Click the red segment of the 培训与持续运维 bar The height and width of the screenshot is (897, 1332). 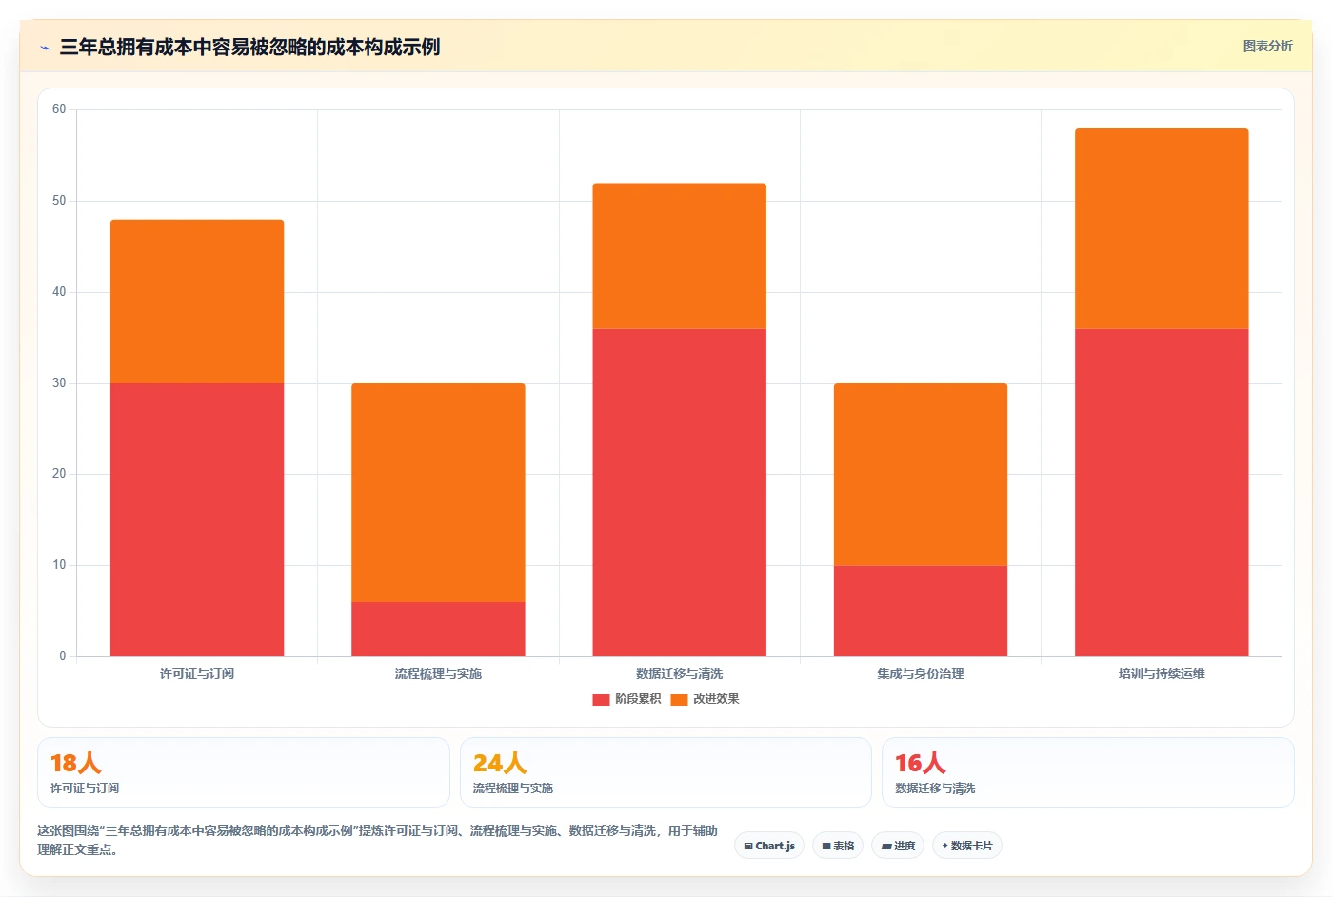click(x=1162, y=493)
